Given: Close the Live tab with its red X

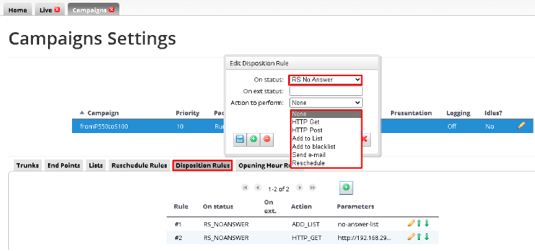Looking at the screenshot, I should (x=57, y=10).
